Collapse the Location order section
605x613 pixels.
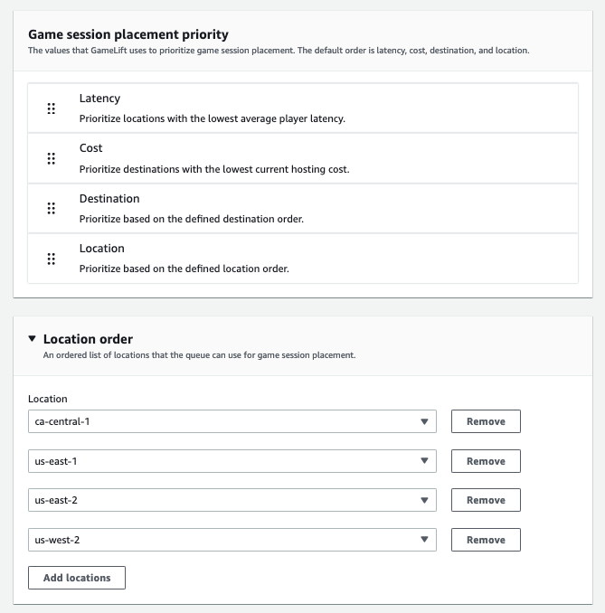click(x=33, y=339)
